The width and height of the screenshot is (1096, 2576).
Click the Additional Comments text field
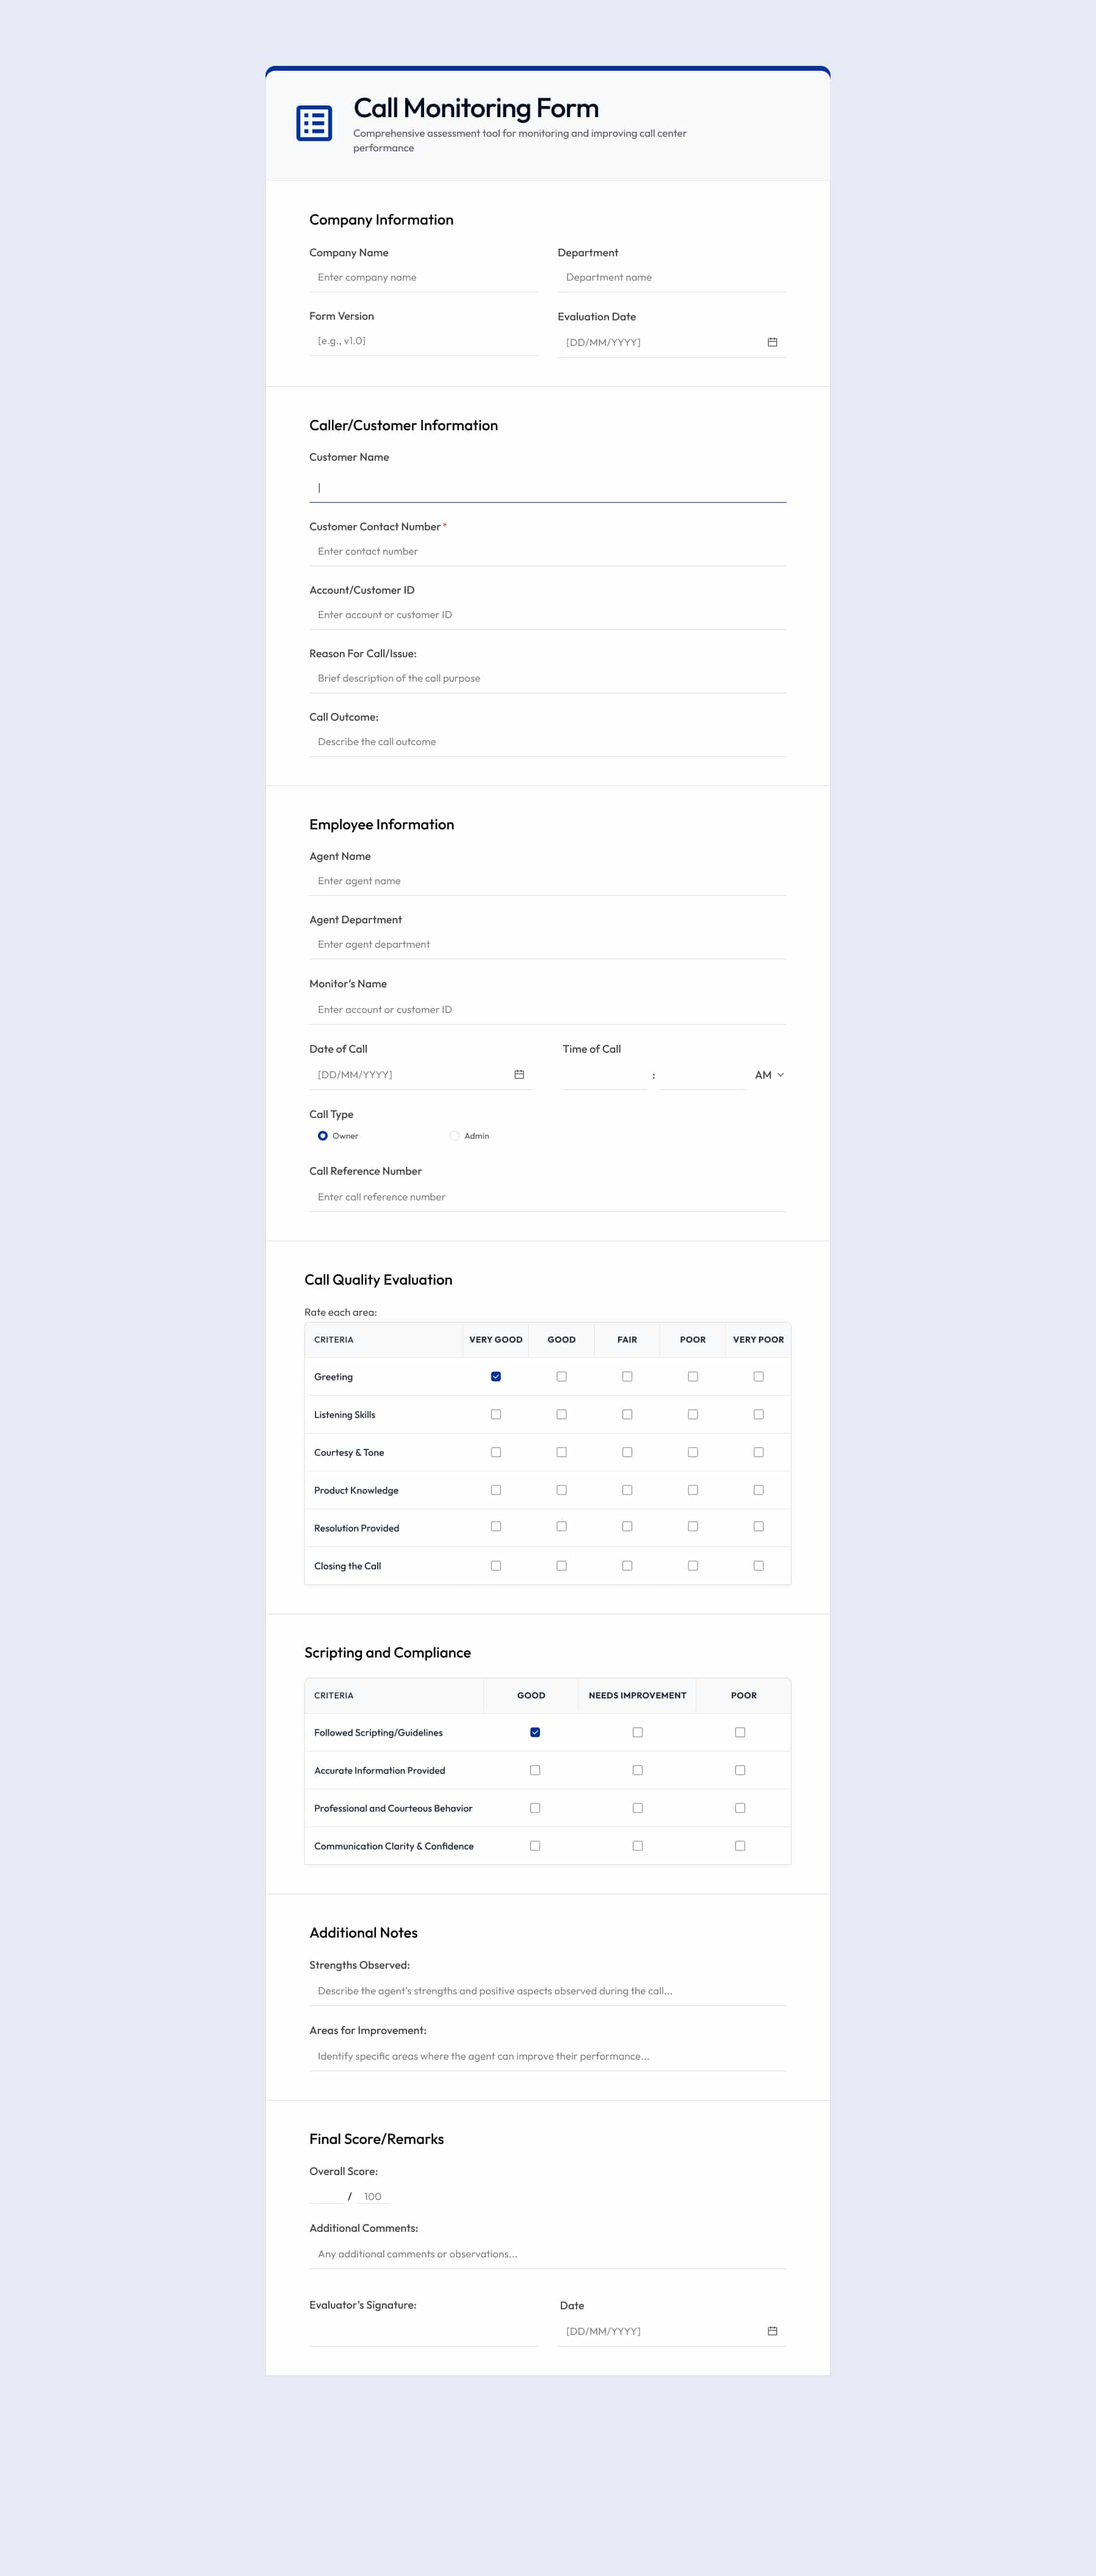point(547,2254)
